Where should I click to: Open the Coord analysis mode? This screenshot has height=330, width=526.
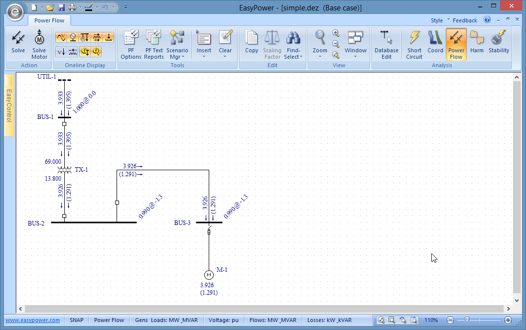pos(435,44)
